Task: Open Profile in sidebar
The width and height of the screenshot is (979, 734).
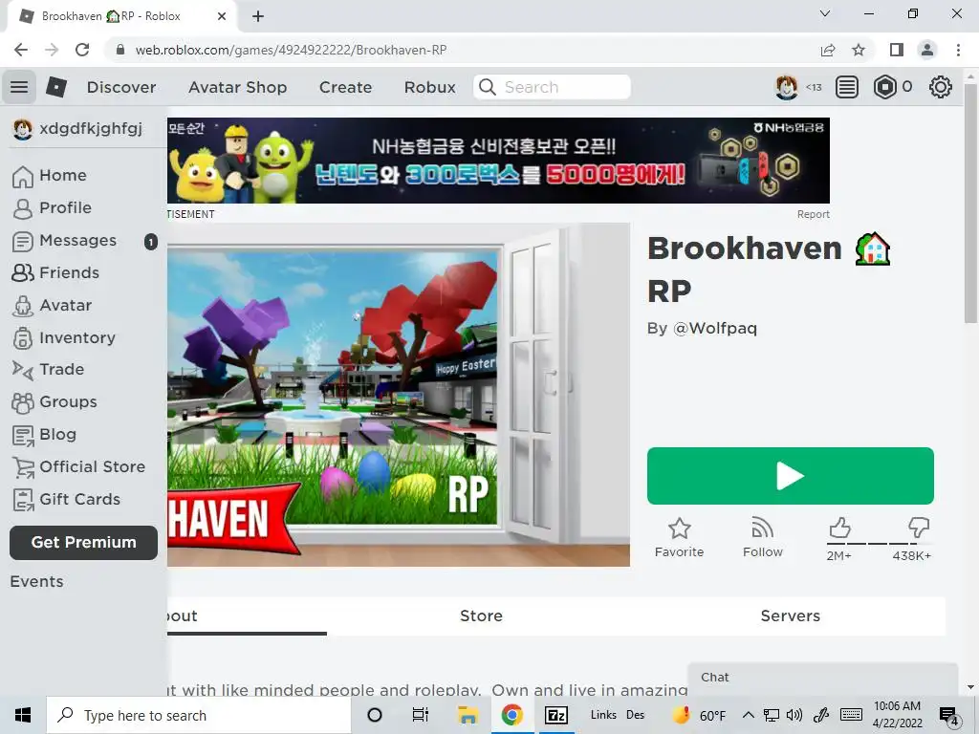Action: (x=52, y=207)
